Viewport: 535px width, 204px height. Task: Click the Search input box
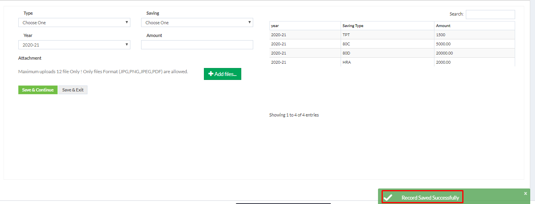(490, 14)
